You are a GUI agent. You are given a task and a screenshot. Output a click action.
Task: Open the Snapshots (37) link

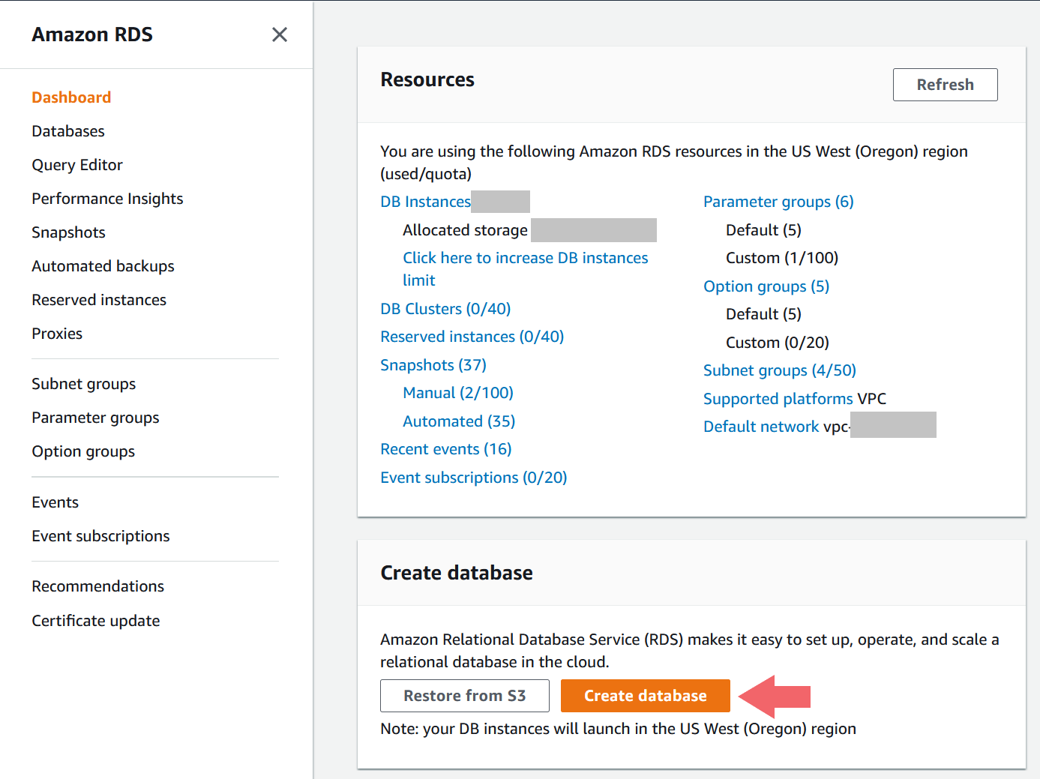(x=433, y=365)
